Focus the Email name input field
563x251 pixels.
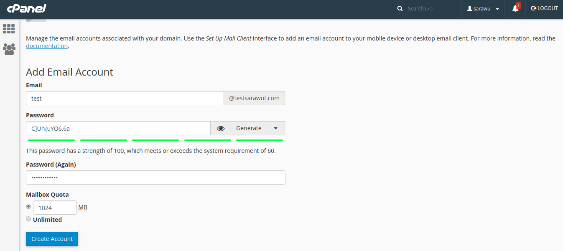(125, 99)
